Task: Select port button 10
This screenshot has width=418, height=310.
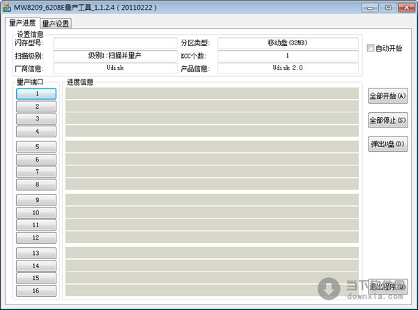Action: click(x=36, y=212)
